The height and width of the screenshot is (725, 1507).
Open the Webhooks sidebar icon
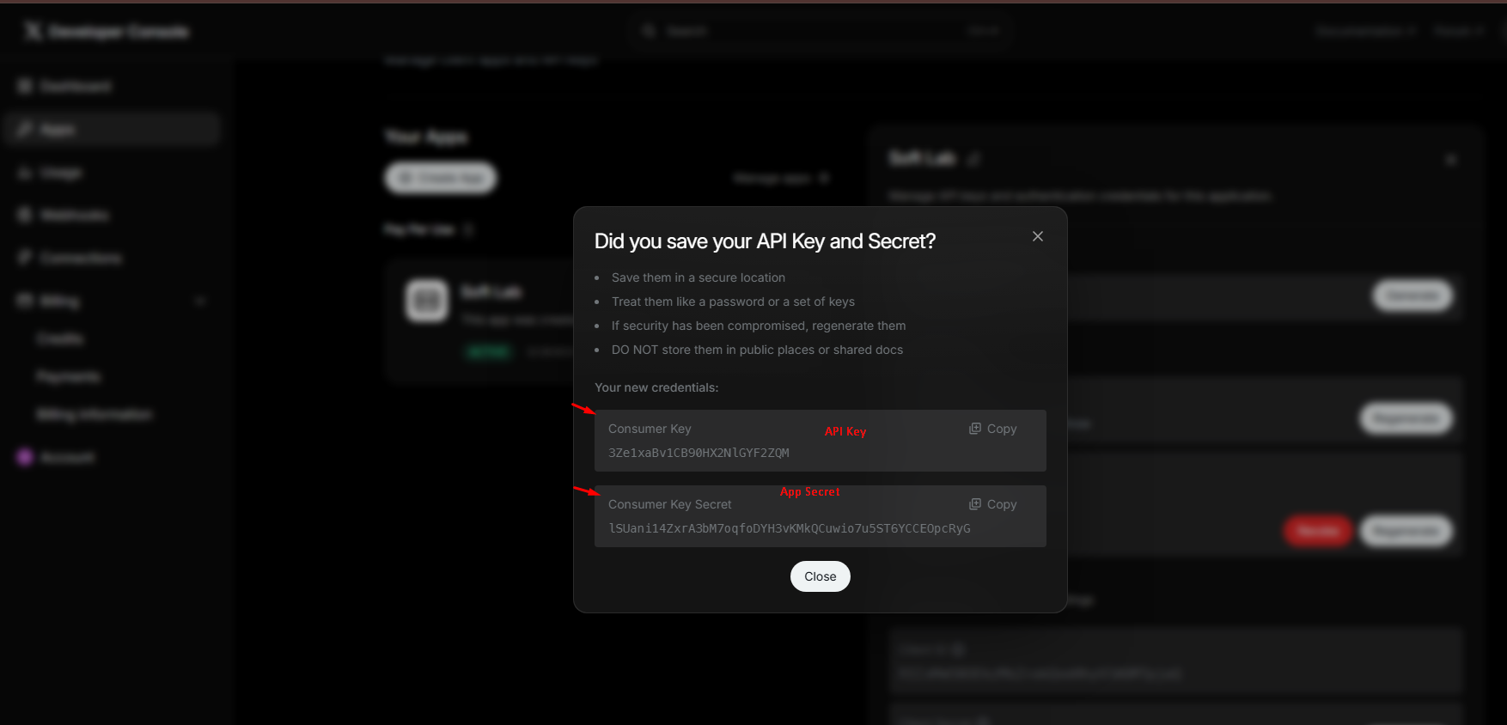click(x=25, y=215)
